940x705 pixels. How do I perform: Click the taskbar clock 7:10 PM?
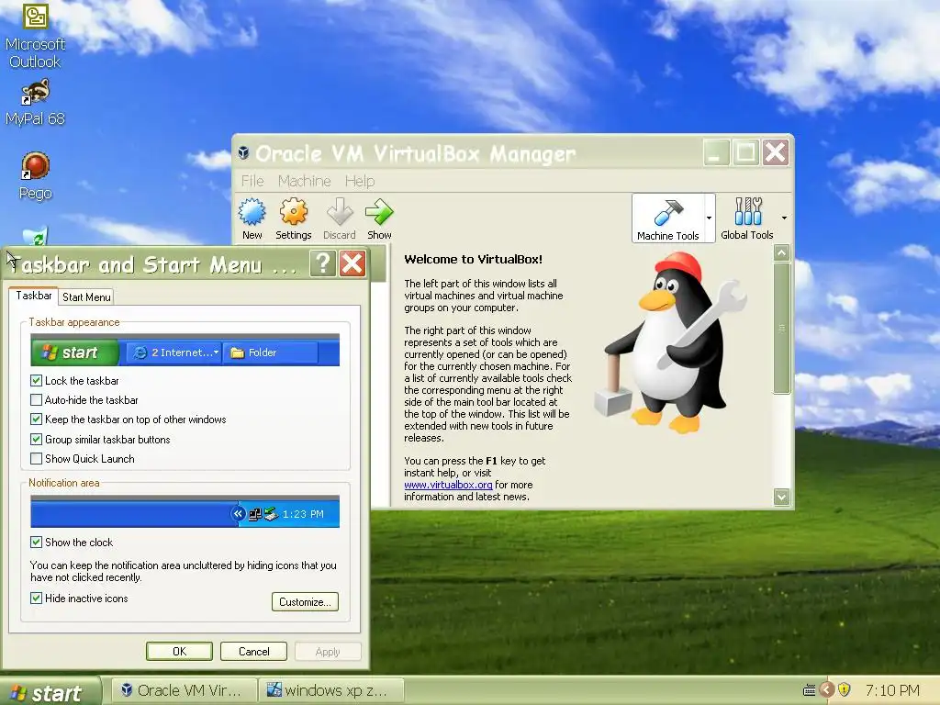click(892, 690)
